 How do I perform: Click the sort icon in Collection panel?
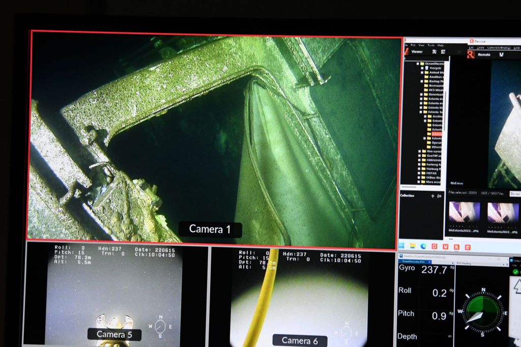[x=440, y=195]
